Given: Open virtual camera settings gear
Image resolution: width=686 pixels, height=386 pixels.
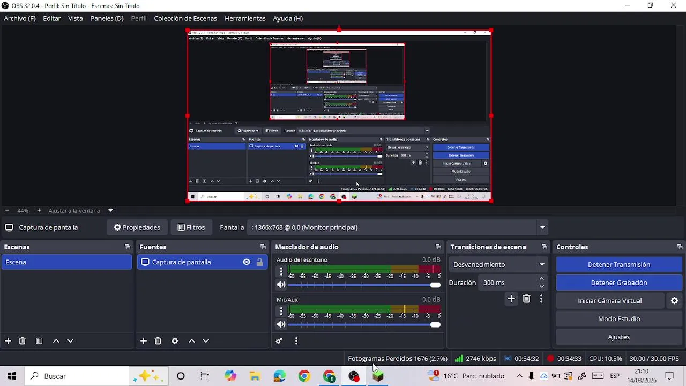Looking at the screenshot, I should point(675,301).
